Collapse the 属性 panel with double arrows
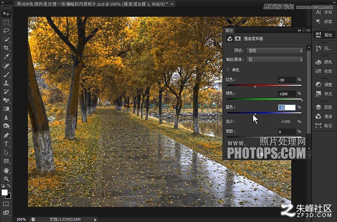Image resolution: width=337 pixels, height=222 pixels. point(300,30)
